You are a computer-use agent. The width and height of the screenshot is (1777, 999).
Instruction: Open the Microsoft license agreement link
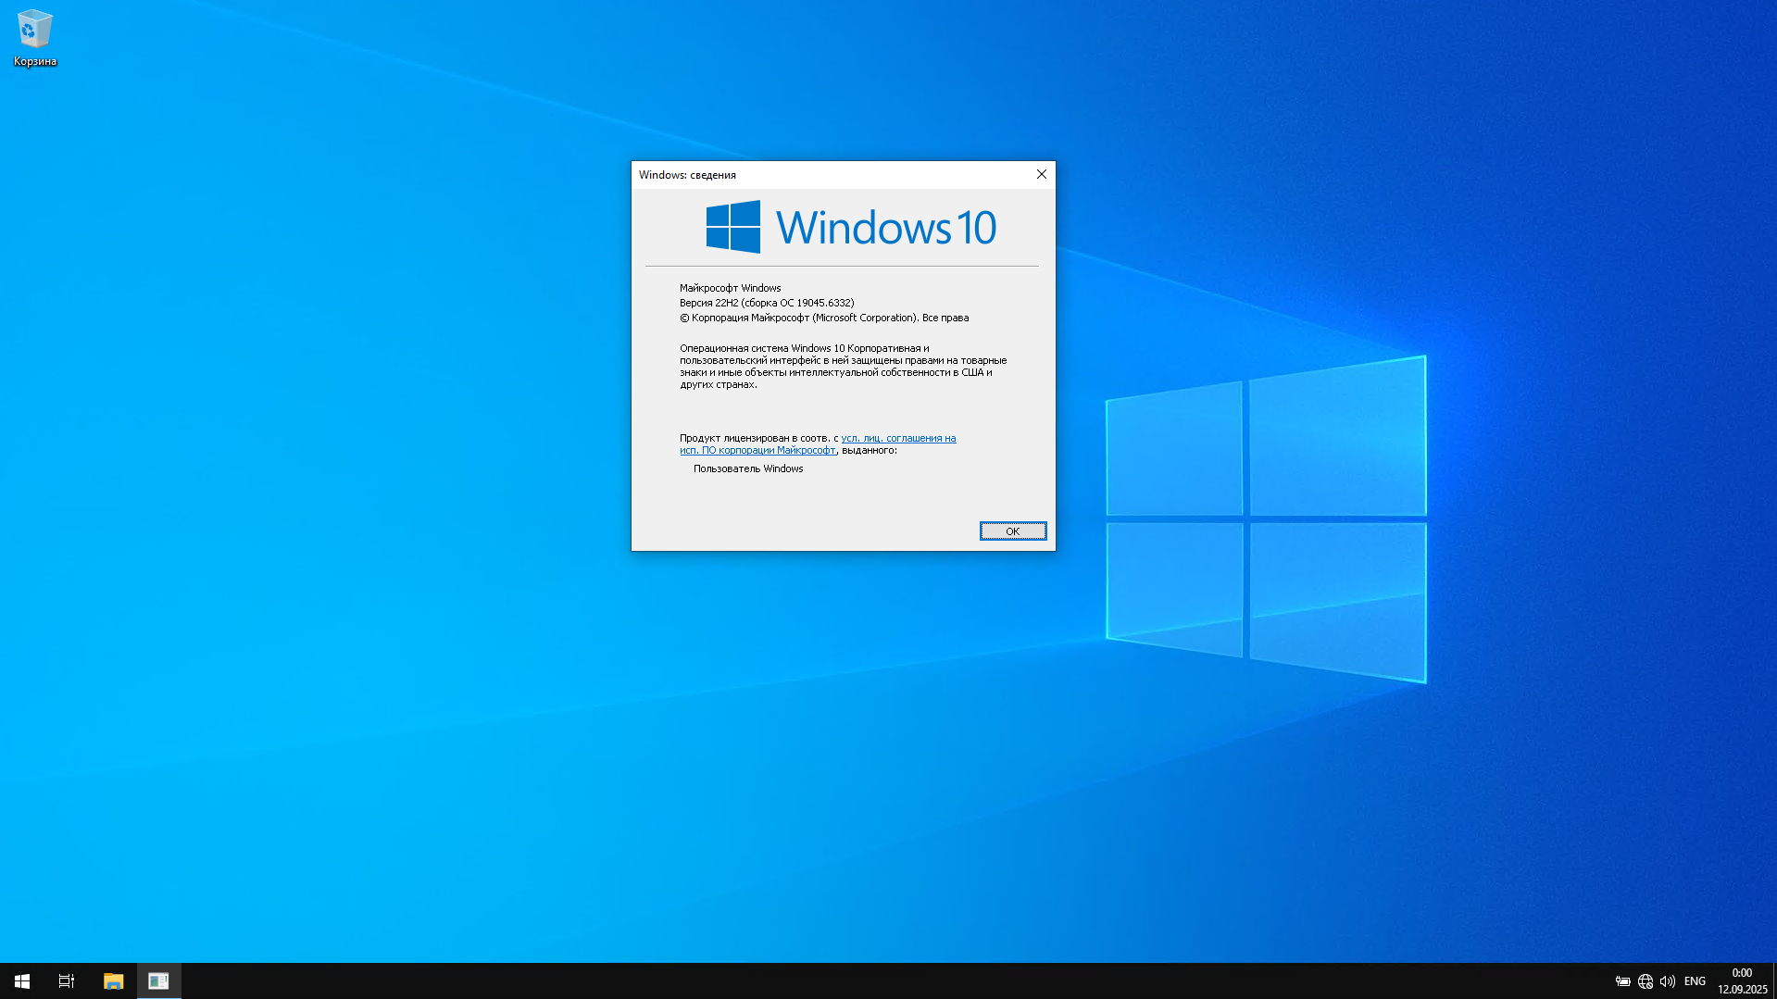point(818,443)
